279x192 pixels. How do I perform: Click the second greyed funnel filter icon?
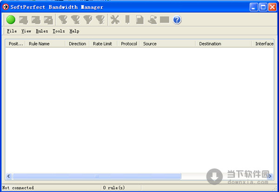click(75, 20)
